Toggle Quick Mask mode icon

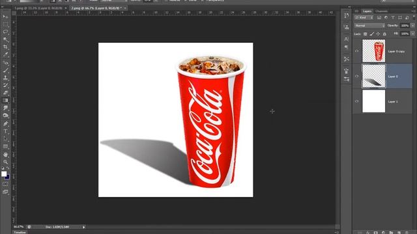pos(5,184)
